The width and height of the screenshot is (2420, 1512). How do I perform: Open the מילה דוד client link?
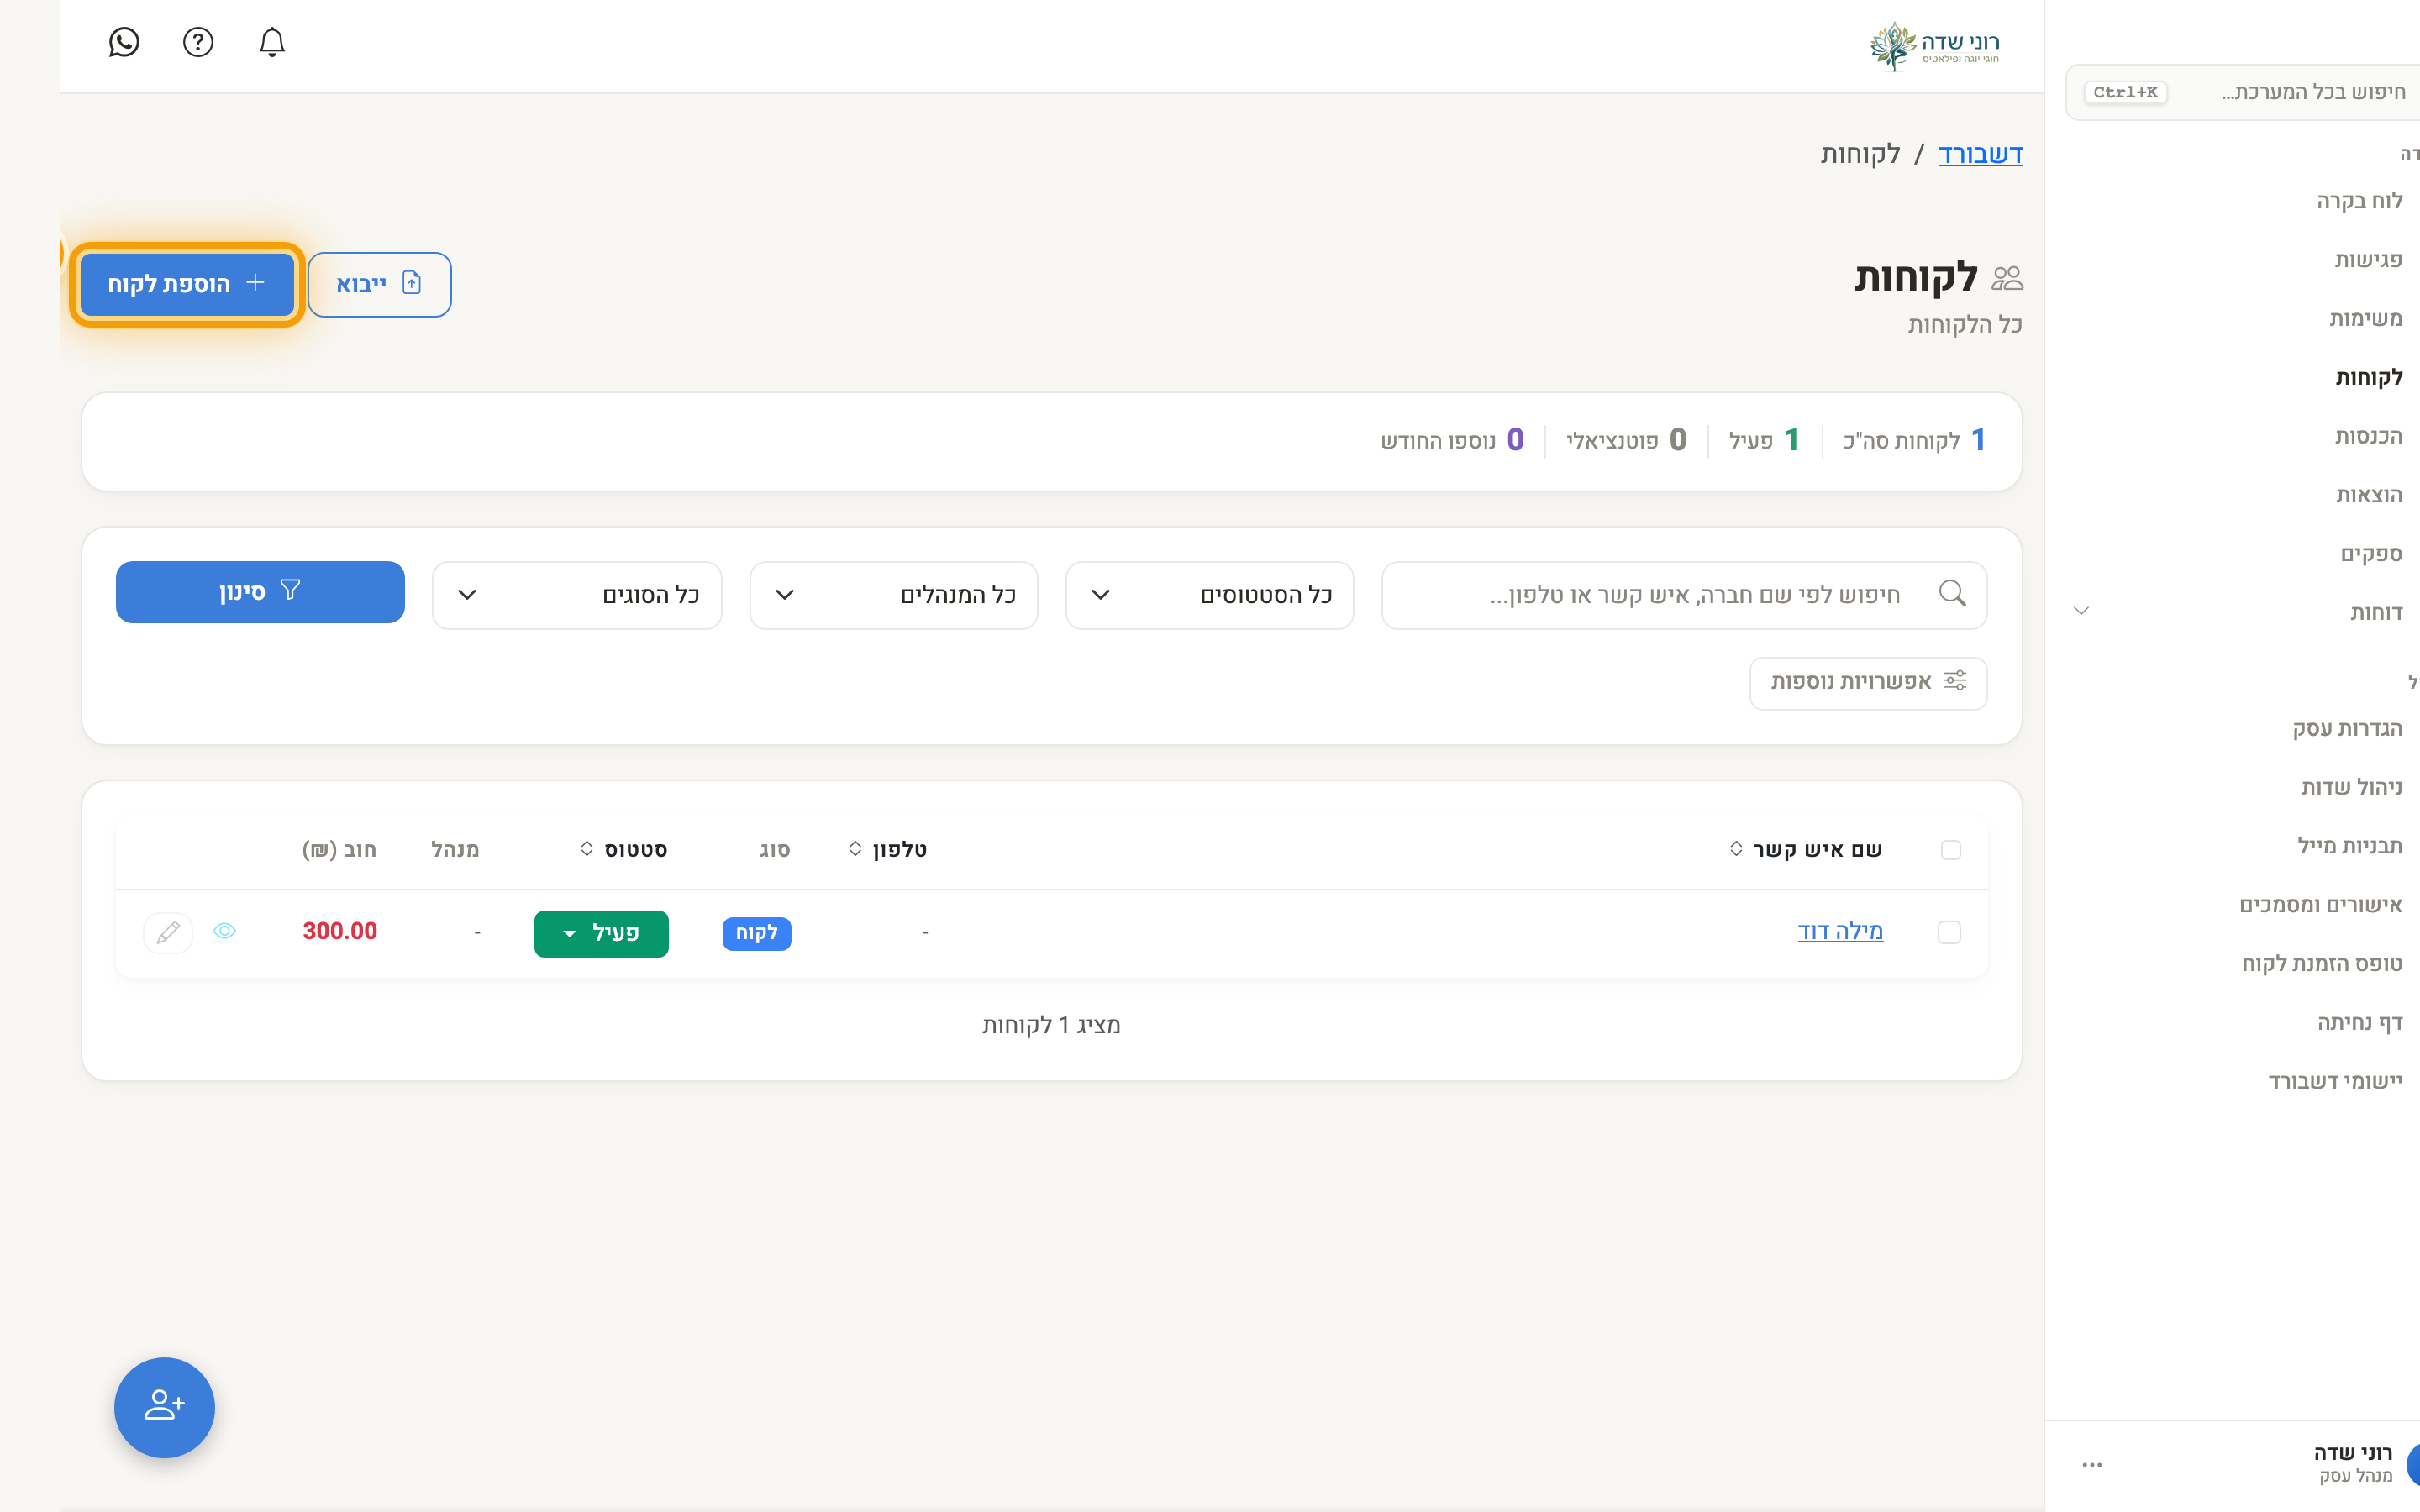point(1840,931)
